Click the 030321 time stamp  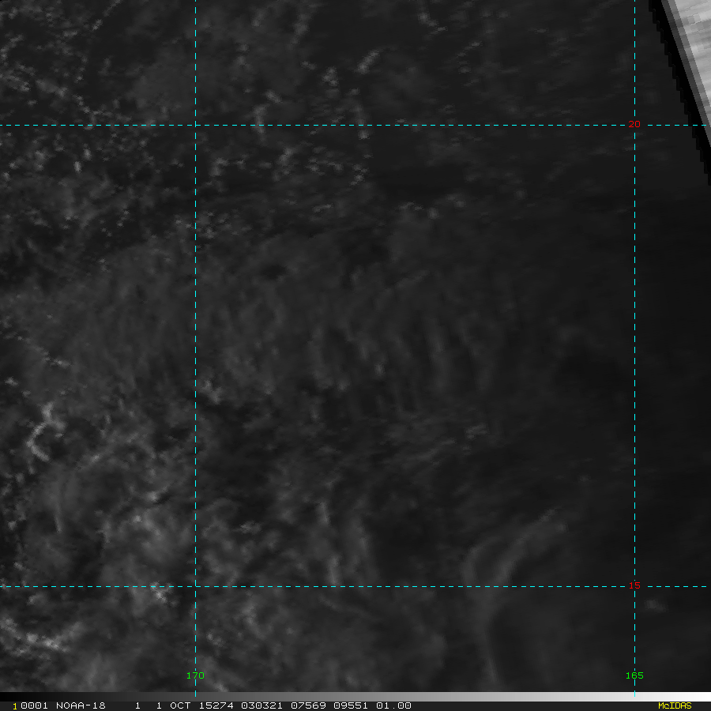258,705
